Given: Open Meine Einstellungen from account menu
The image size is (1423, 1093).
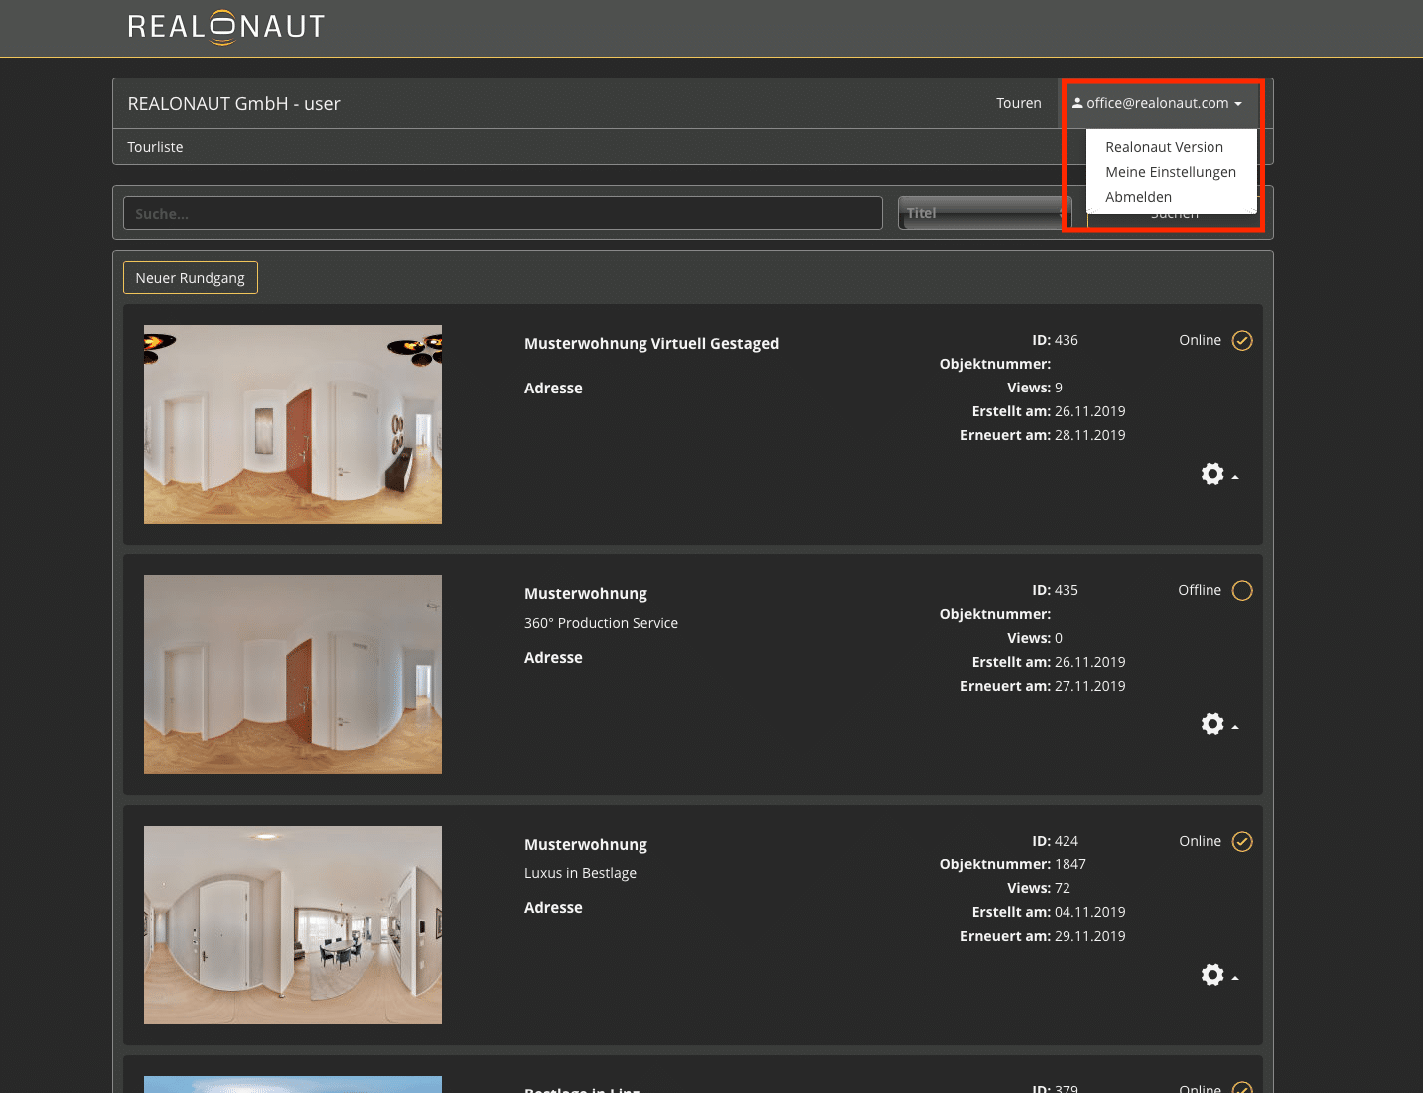Looking at the screenshot, I should point(1170,172).
